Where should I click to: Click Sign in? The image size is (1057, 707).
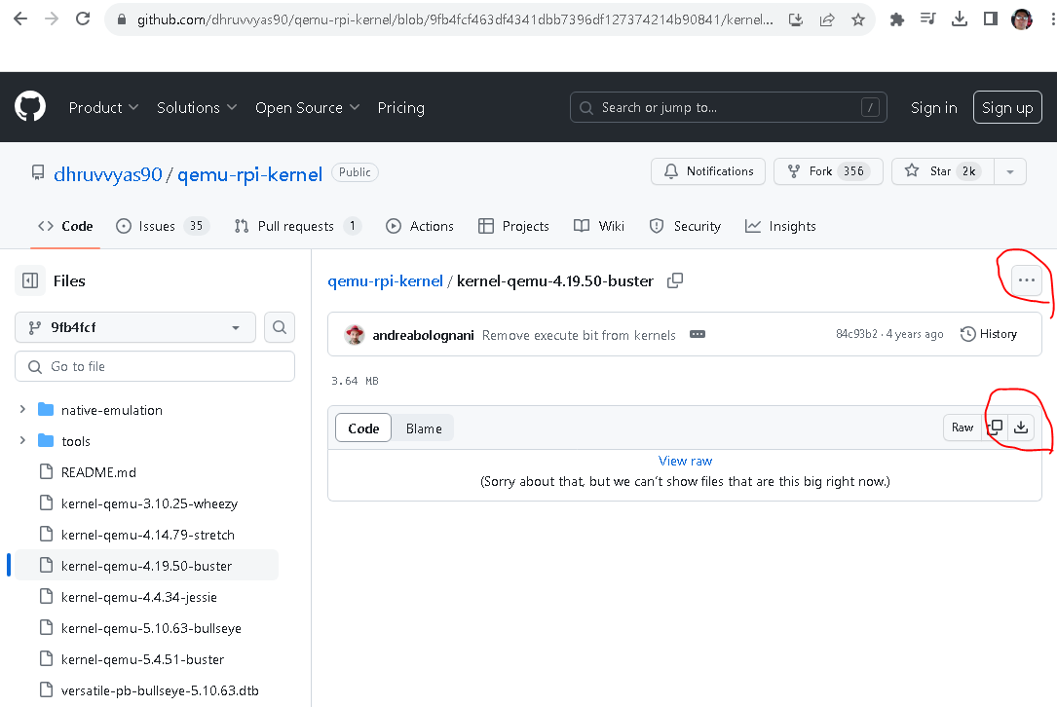pos(933,108)
